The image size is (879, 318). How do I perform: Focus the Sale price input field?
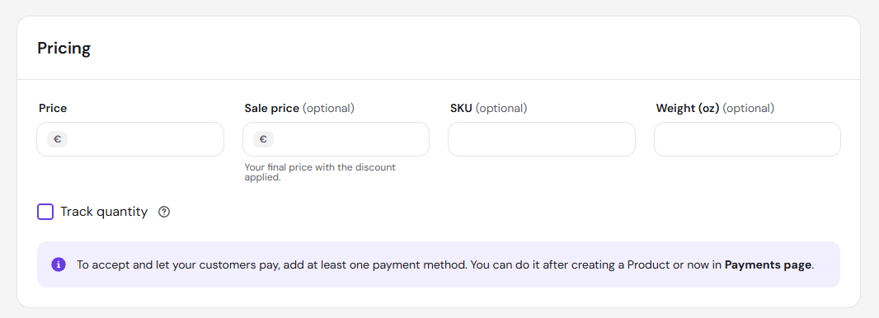(x=336, y=139)
